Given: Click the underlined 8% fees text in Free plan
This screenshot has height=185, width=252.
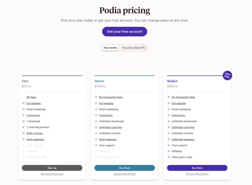Looking at the screenshot, I should [31, 97].
